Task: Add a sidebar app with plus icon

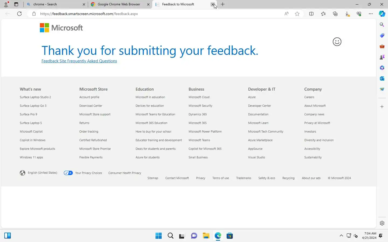Action: (382, 107)
